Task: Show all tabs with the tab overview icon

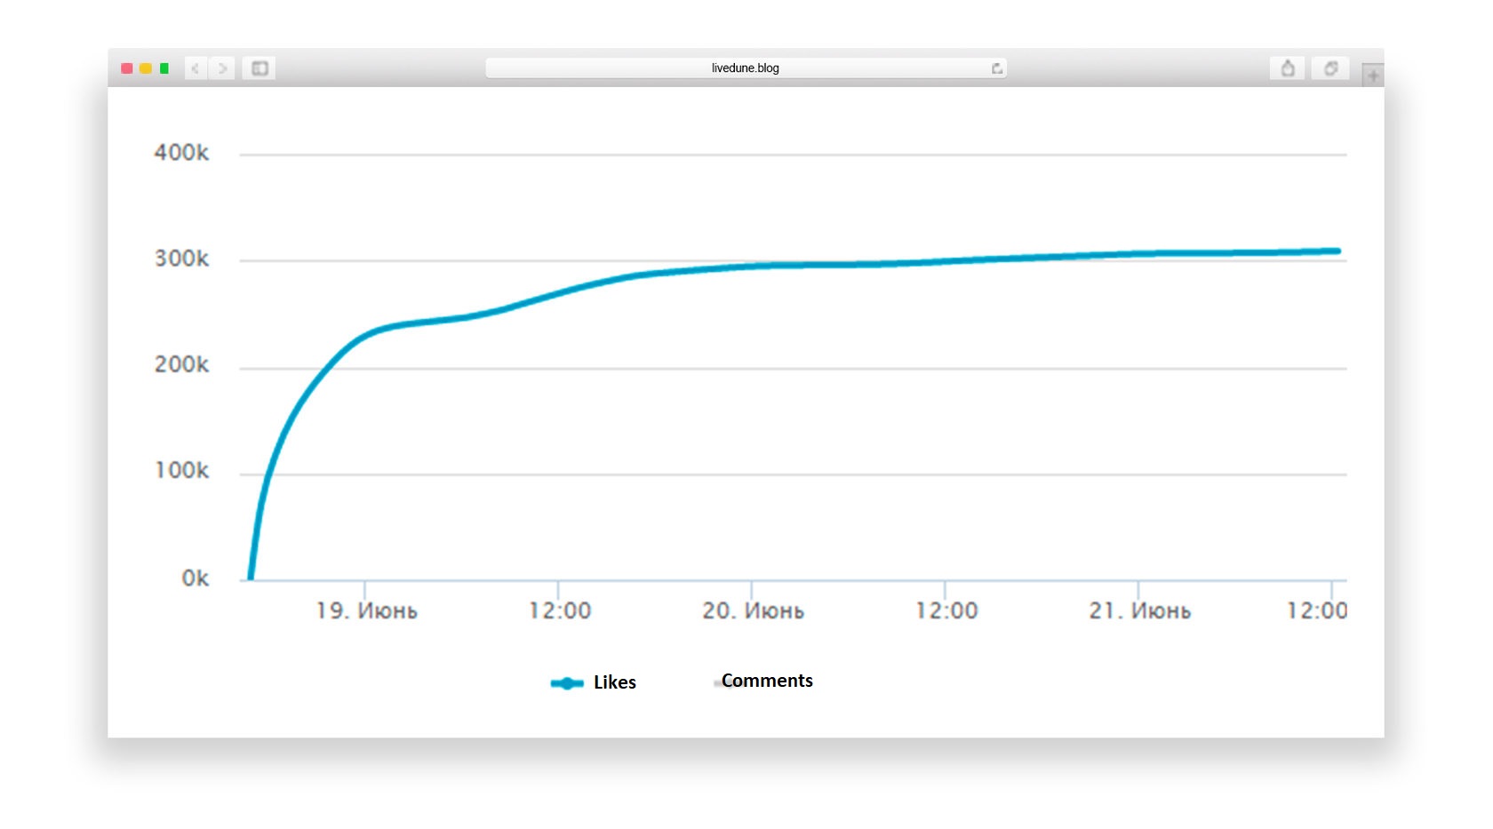Action: [1330, 68]
